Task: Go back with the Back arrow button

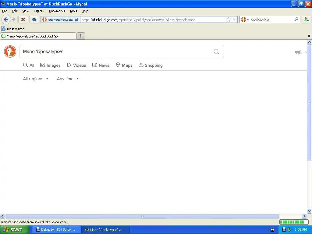Action: 6,19
